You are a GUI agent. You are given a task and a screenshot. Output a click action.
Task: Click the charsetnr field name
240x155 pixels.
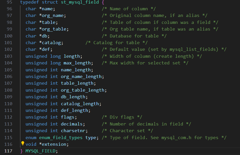pyautogui.click(x=73, y=131)
